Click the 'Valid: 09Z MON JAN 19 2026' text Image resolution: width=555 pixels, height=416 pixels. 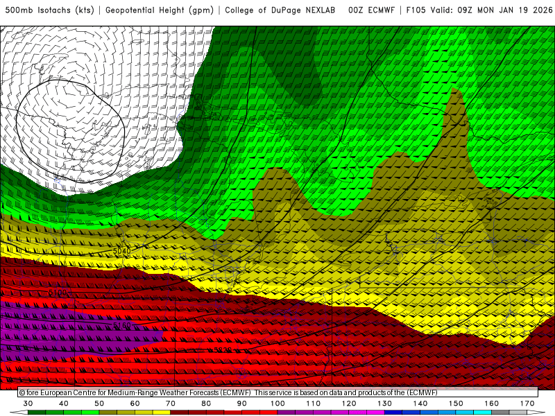point(492,10)
